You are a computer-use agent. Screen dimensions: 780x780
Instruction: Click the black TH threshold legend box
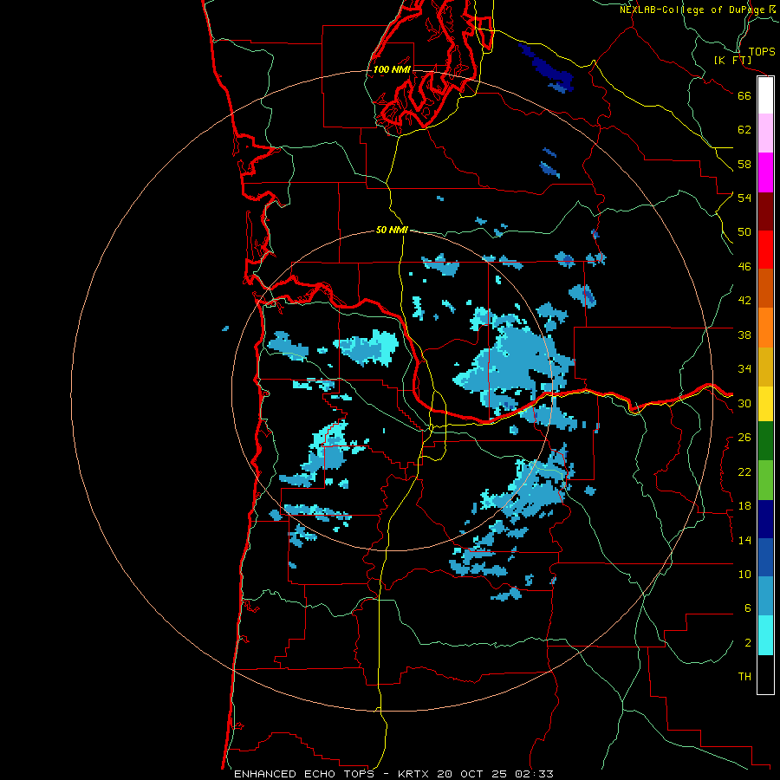765,674
